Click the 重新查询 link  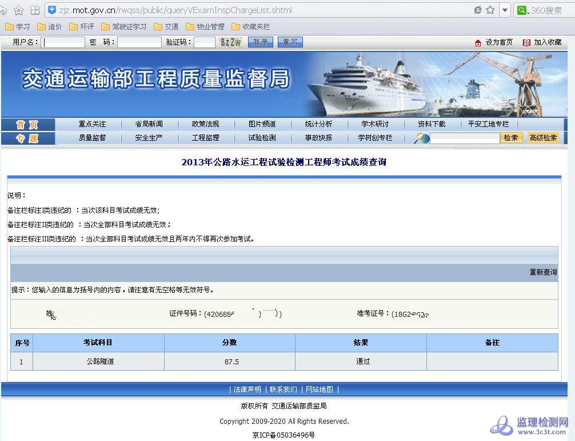[x=542, y=272]
